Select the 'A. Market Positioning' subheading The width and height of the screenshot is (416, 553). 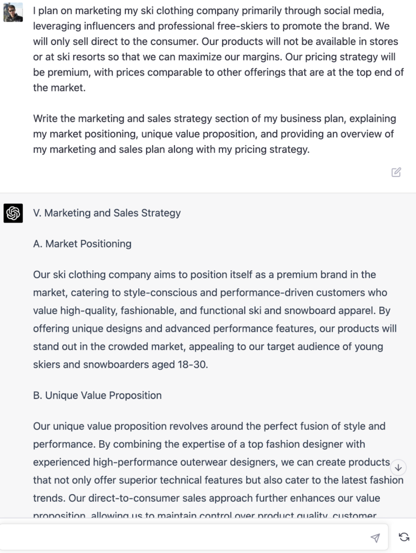(x=82, y=244)
